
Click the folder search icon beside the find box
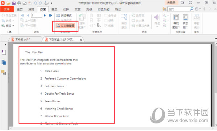click(164, 9)
